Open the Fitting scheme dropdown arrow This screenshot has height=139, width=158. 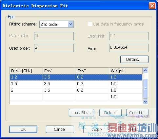click(x=70, y=24)
